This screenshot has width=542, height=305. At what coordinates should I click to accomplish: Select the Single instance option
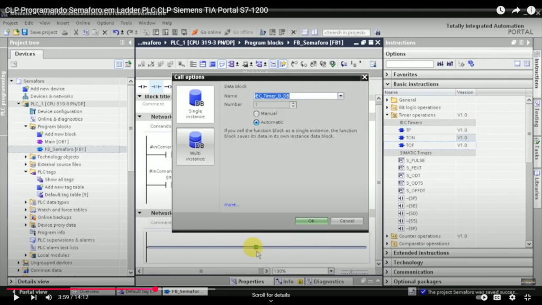pos(195,104)
